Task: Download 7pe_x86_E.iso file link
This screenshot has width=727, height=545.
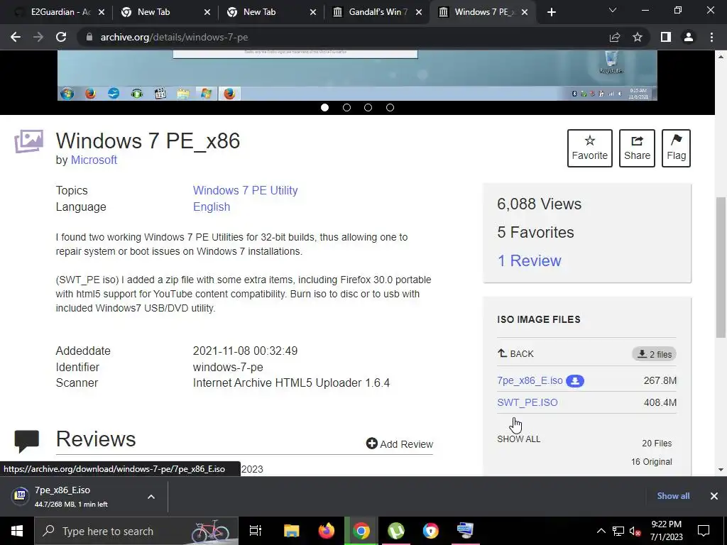Action: [x=530, y=380]
